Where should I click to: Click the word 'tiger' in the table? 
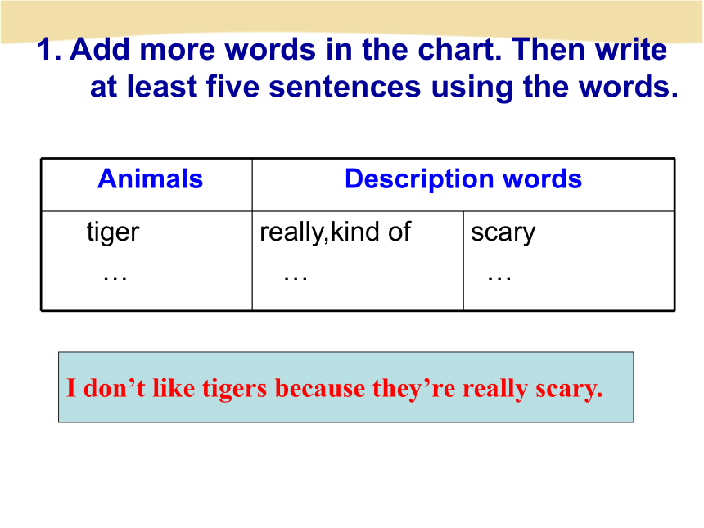coord(113,232)
